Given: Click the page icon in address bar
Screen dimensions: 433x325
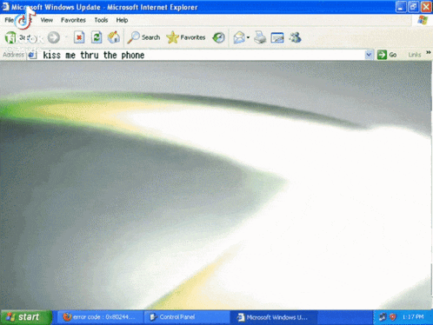Looking at the screenshot, I should click(32, 55).
